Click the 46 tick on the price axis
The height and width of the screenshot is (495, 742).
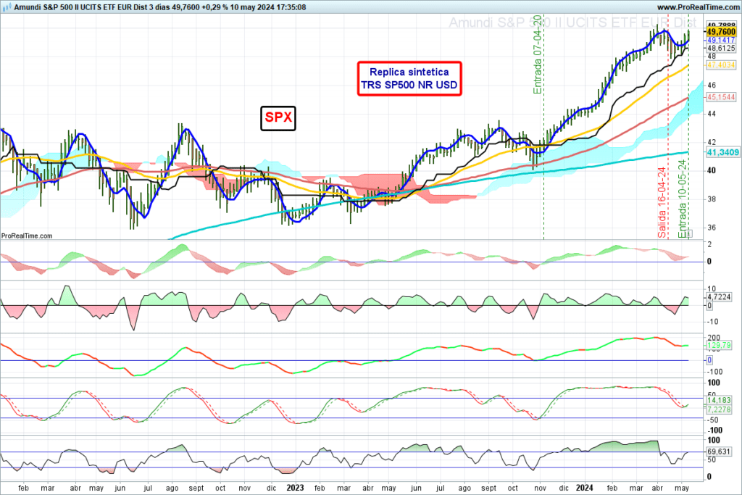coord(712,86)
